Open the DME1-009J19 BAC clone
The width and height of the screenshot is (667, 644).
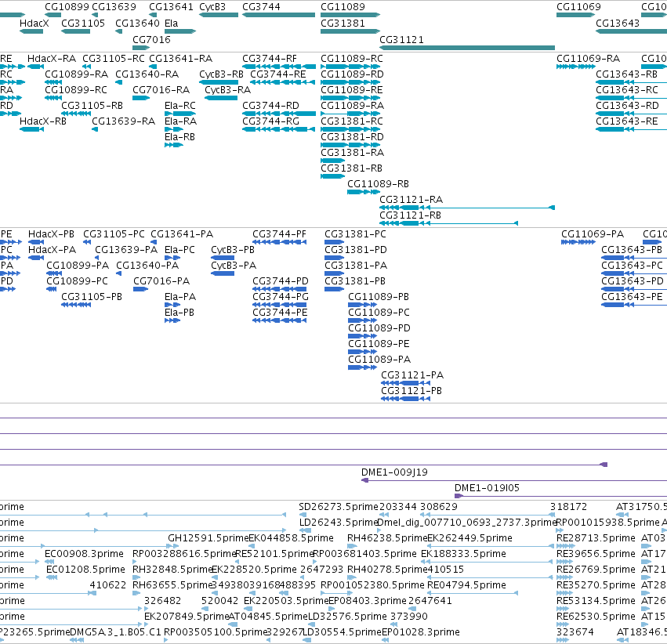[514, 480]
